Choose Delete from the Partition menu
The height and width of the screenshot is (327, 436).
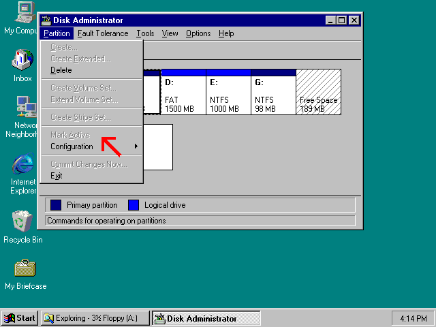pos(92,70)
